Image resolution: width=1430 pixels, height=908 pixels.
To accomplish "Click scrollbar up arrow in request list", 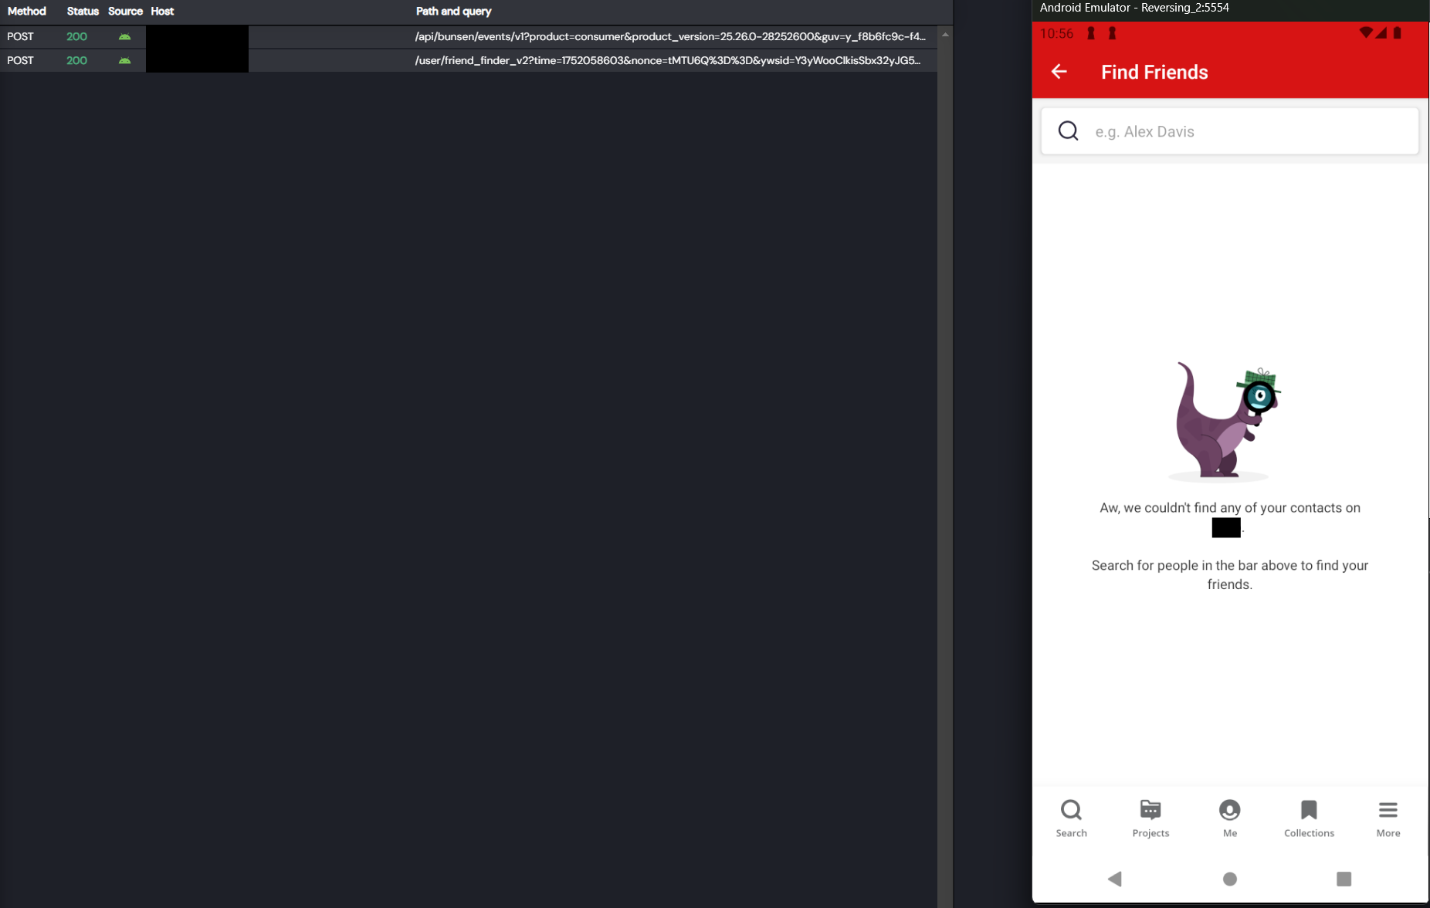I will (x=945, y=35).
